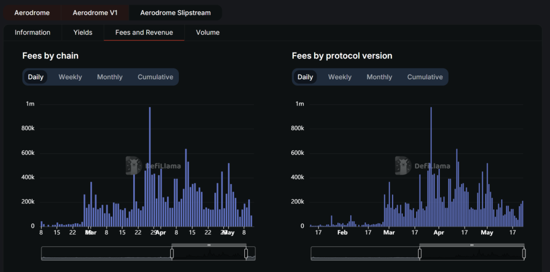Click the DefiLlama logo in Fees by chain chart

click(132, 165)
